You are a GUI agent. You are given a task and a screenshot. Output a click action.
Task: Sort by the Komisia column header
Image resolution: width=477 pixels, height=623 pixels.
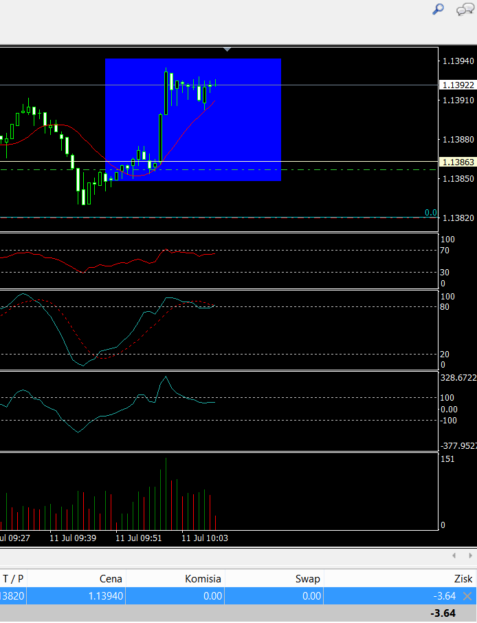pyautogui.click(x=175, y=578)
